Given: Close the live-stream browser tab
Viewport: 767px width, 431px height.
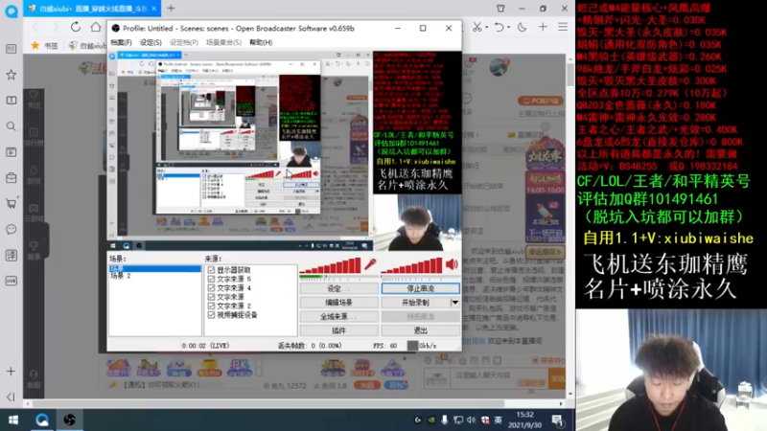Looking at the screenshot, I should (153, 9).
